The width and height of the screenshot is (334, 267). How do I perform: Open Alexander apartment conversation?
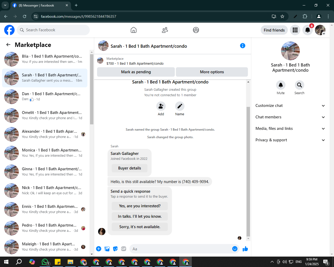click(45, 134)
